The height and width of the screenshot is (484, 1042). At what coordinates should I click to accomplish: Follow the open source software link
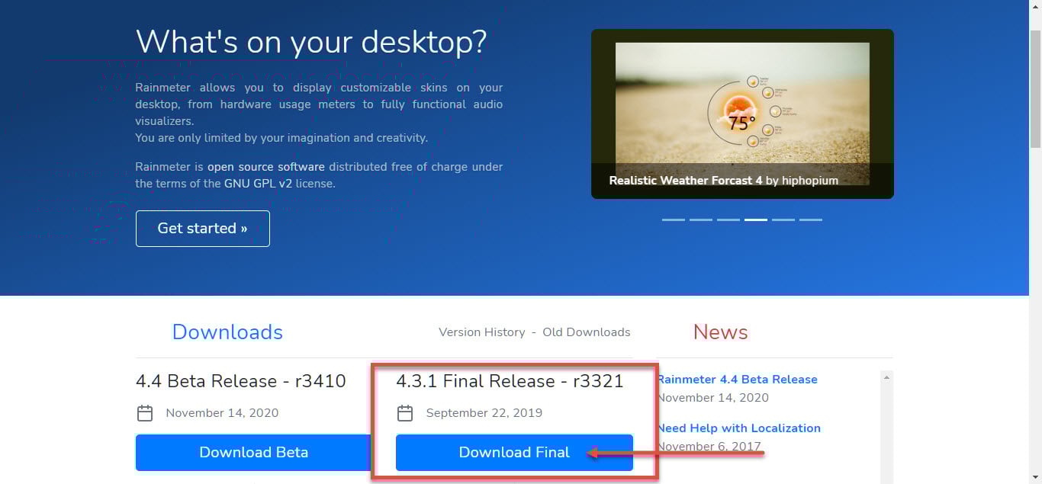(266, 167)
